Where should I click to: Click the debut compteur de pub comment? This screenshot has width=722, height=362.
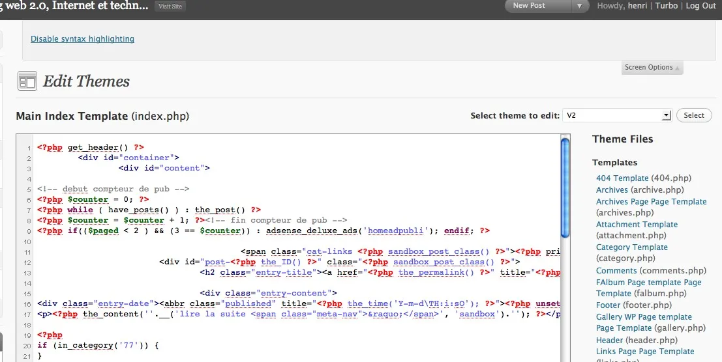(x=113, y=189)
